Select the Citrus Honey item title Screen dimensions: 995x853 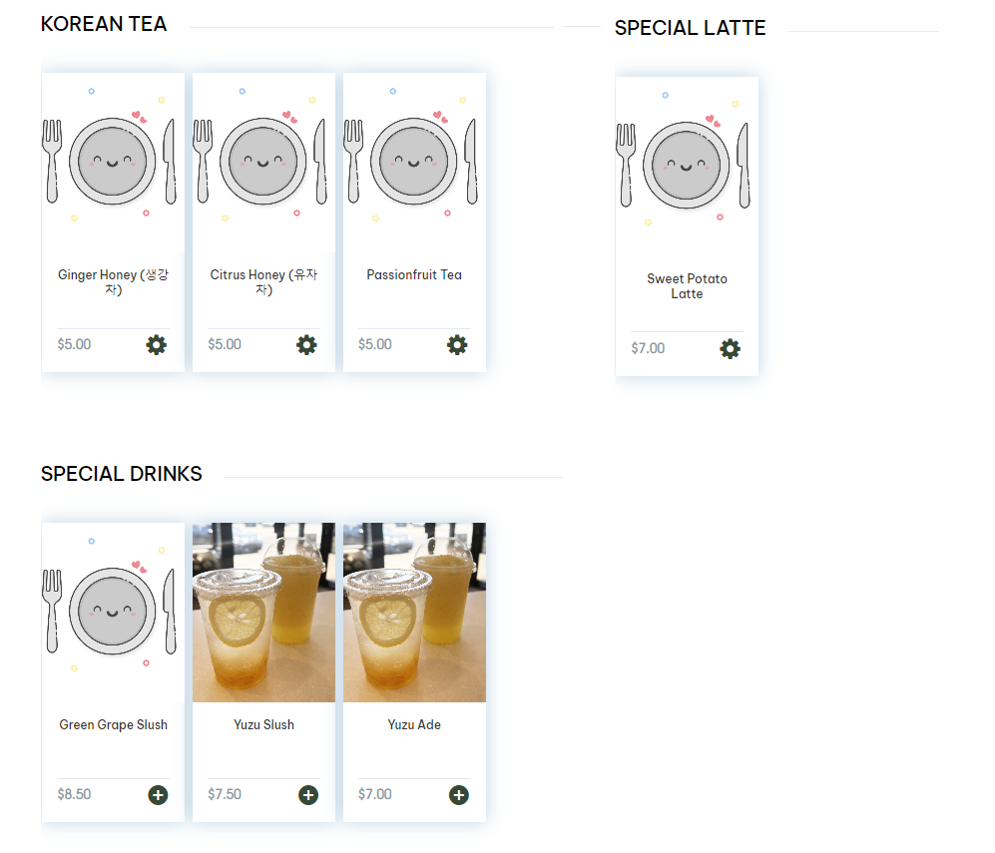click(263, 282)
